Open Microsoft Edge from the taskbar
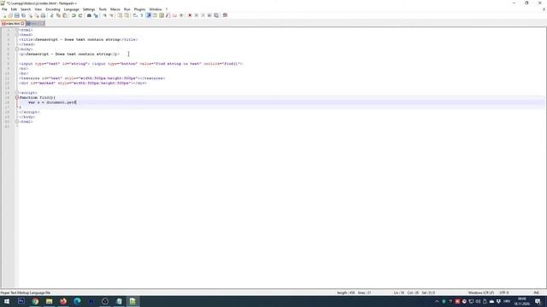Viewport: 547px width, 307px height. [x=77, y=301]
